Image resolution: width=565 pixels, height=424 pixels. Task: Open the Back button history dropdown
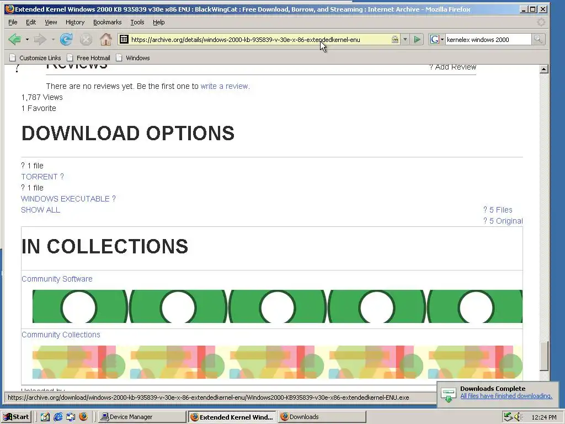pos(27,39)
